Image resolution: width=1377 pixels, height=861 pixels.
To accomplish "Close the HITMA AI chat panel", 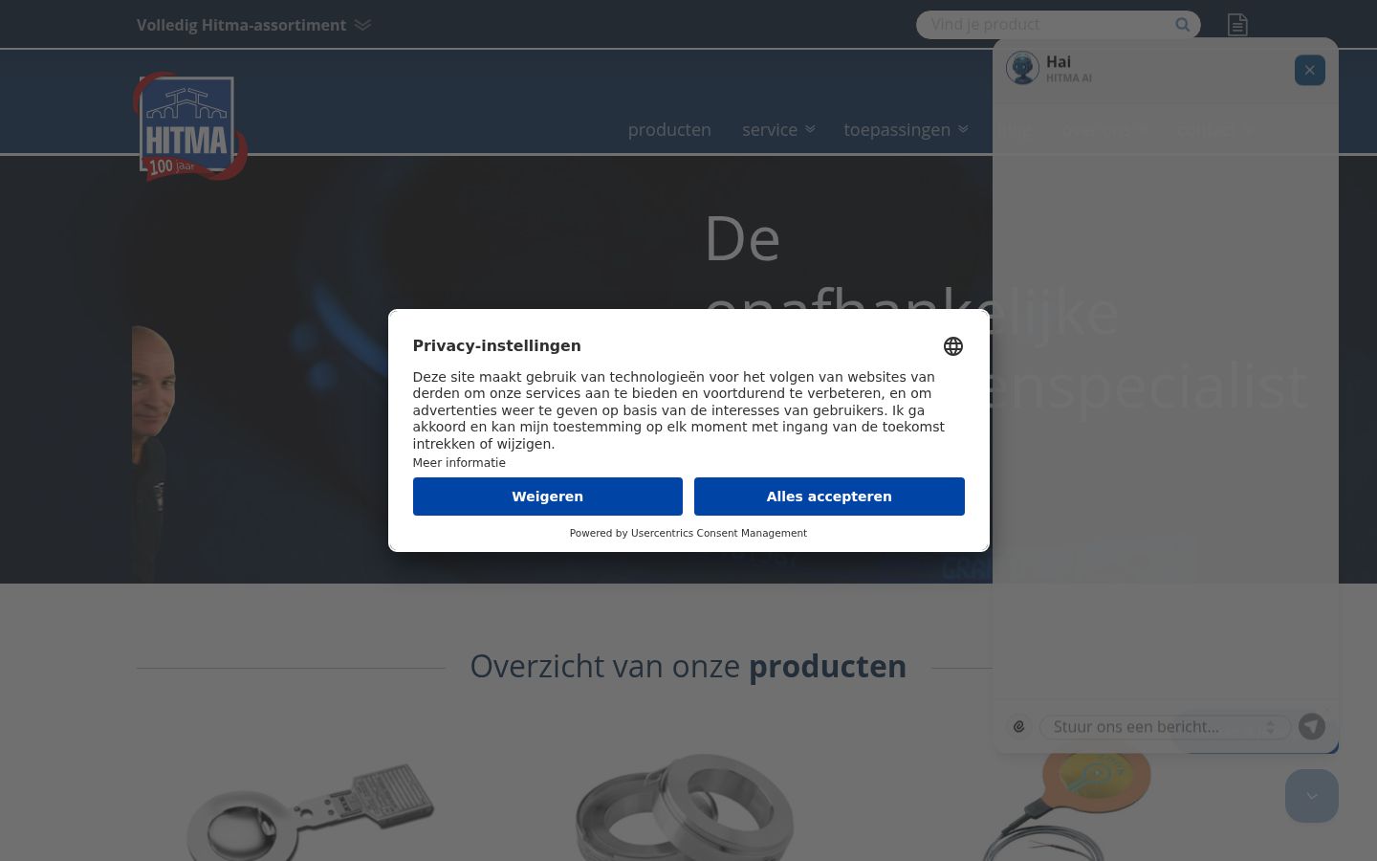I will tap(1310, 70).
